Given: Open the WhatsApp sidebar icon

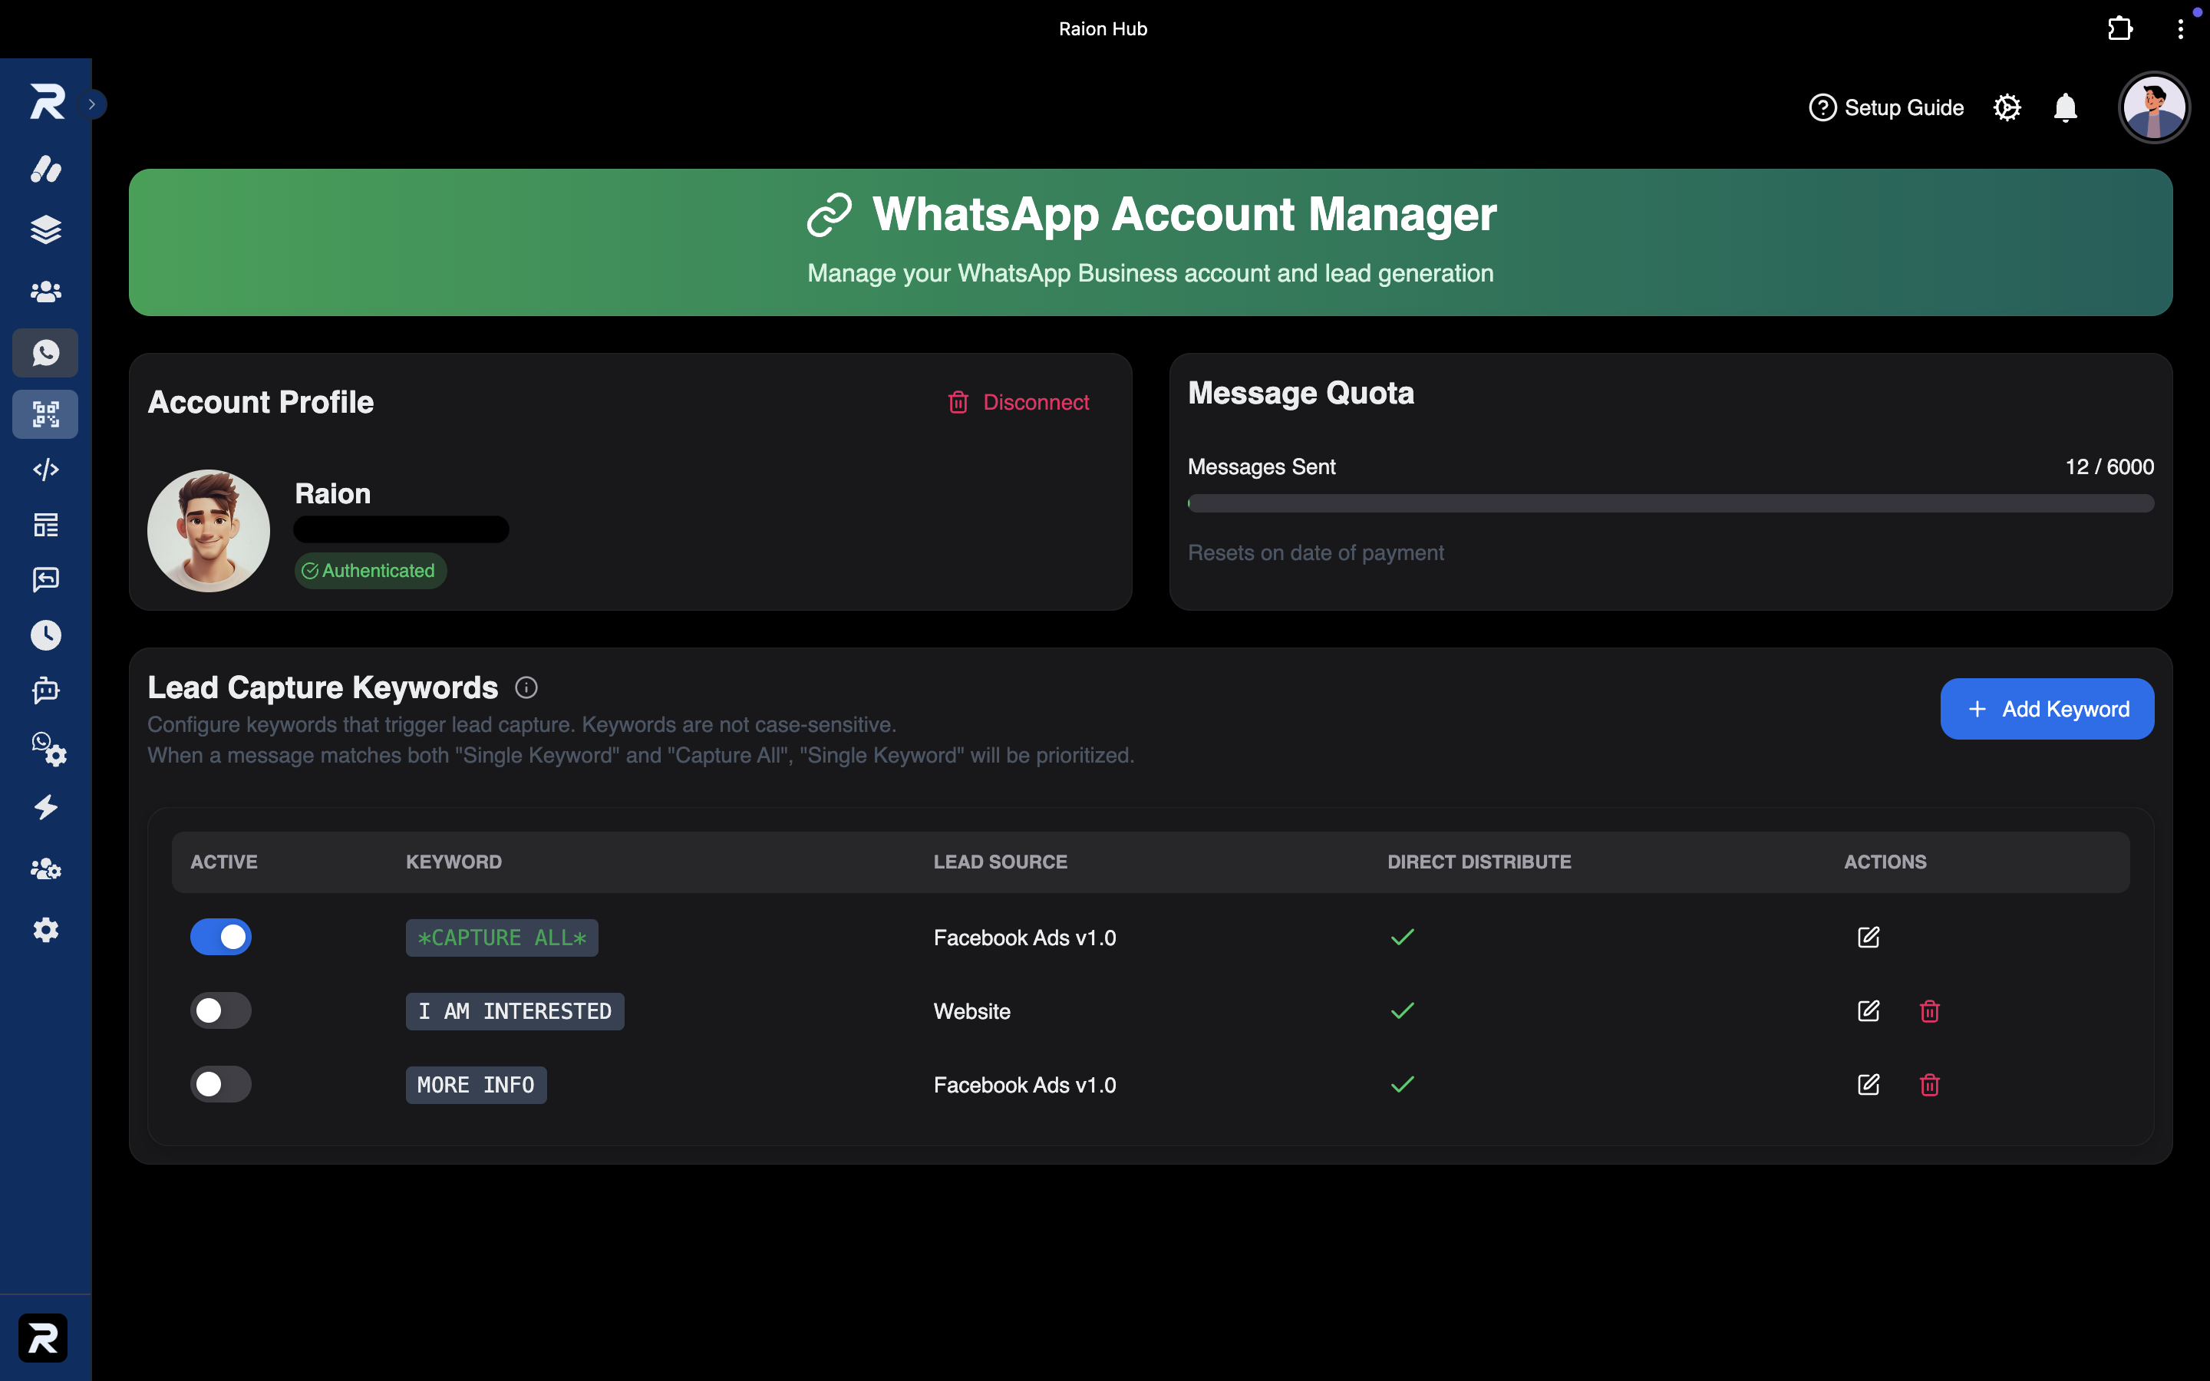Looking at the screenshot, I should [x=46, y=353].
